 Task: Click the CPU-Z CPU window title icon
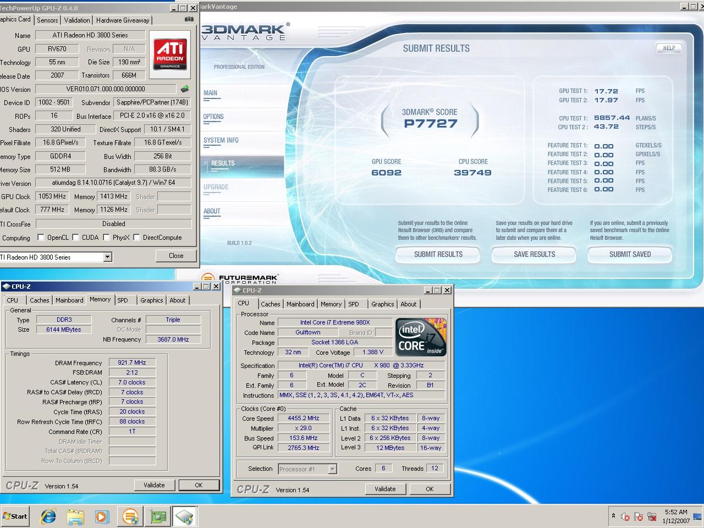pyautogui.click(x=237, y=290)
